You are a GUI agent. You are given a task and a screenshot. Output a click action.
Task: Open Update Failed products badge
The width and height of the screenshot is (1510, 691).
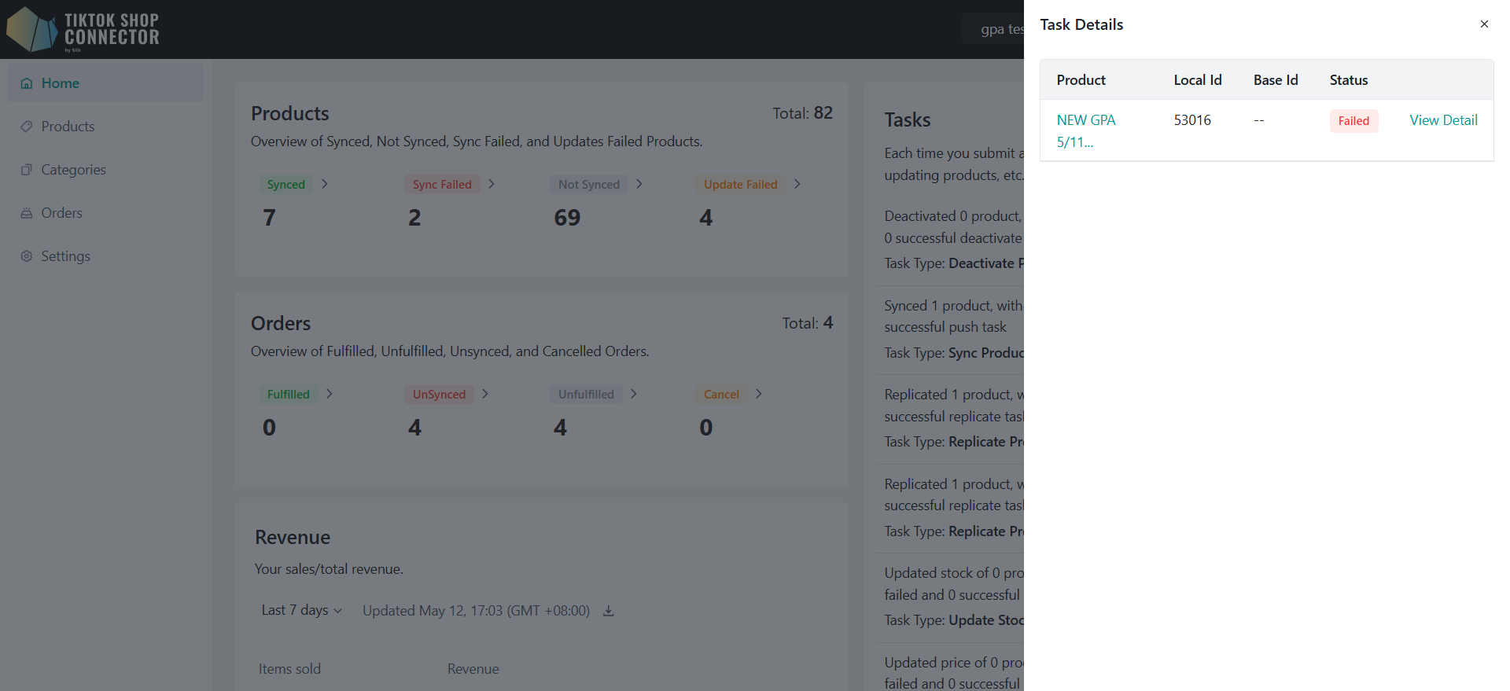740,185
